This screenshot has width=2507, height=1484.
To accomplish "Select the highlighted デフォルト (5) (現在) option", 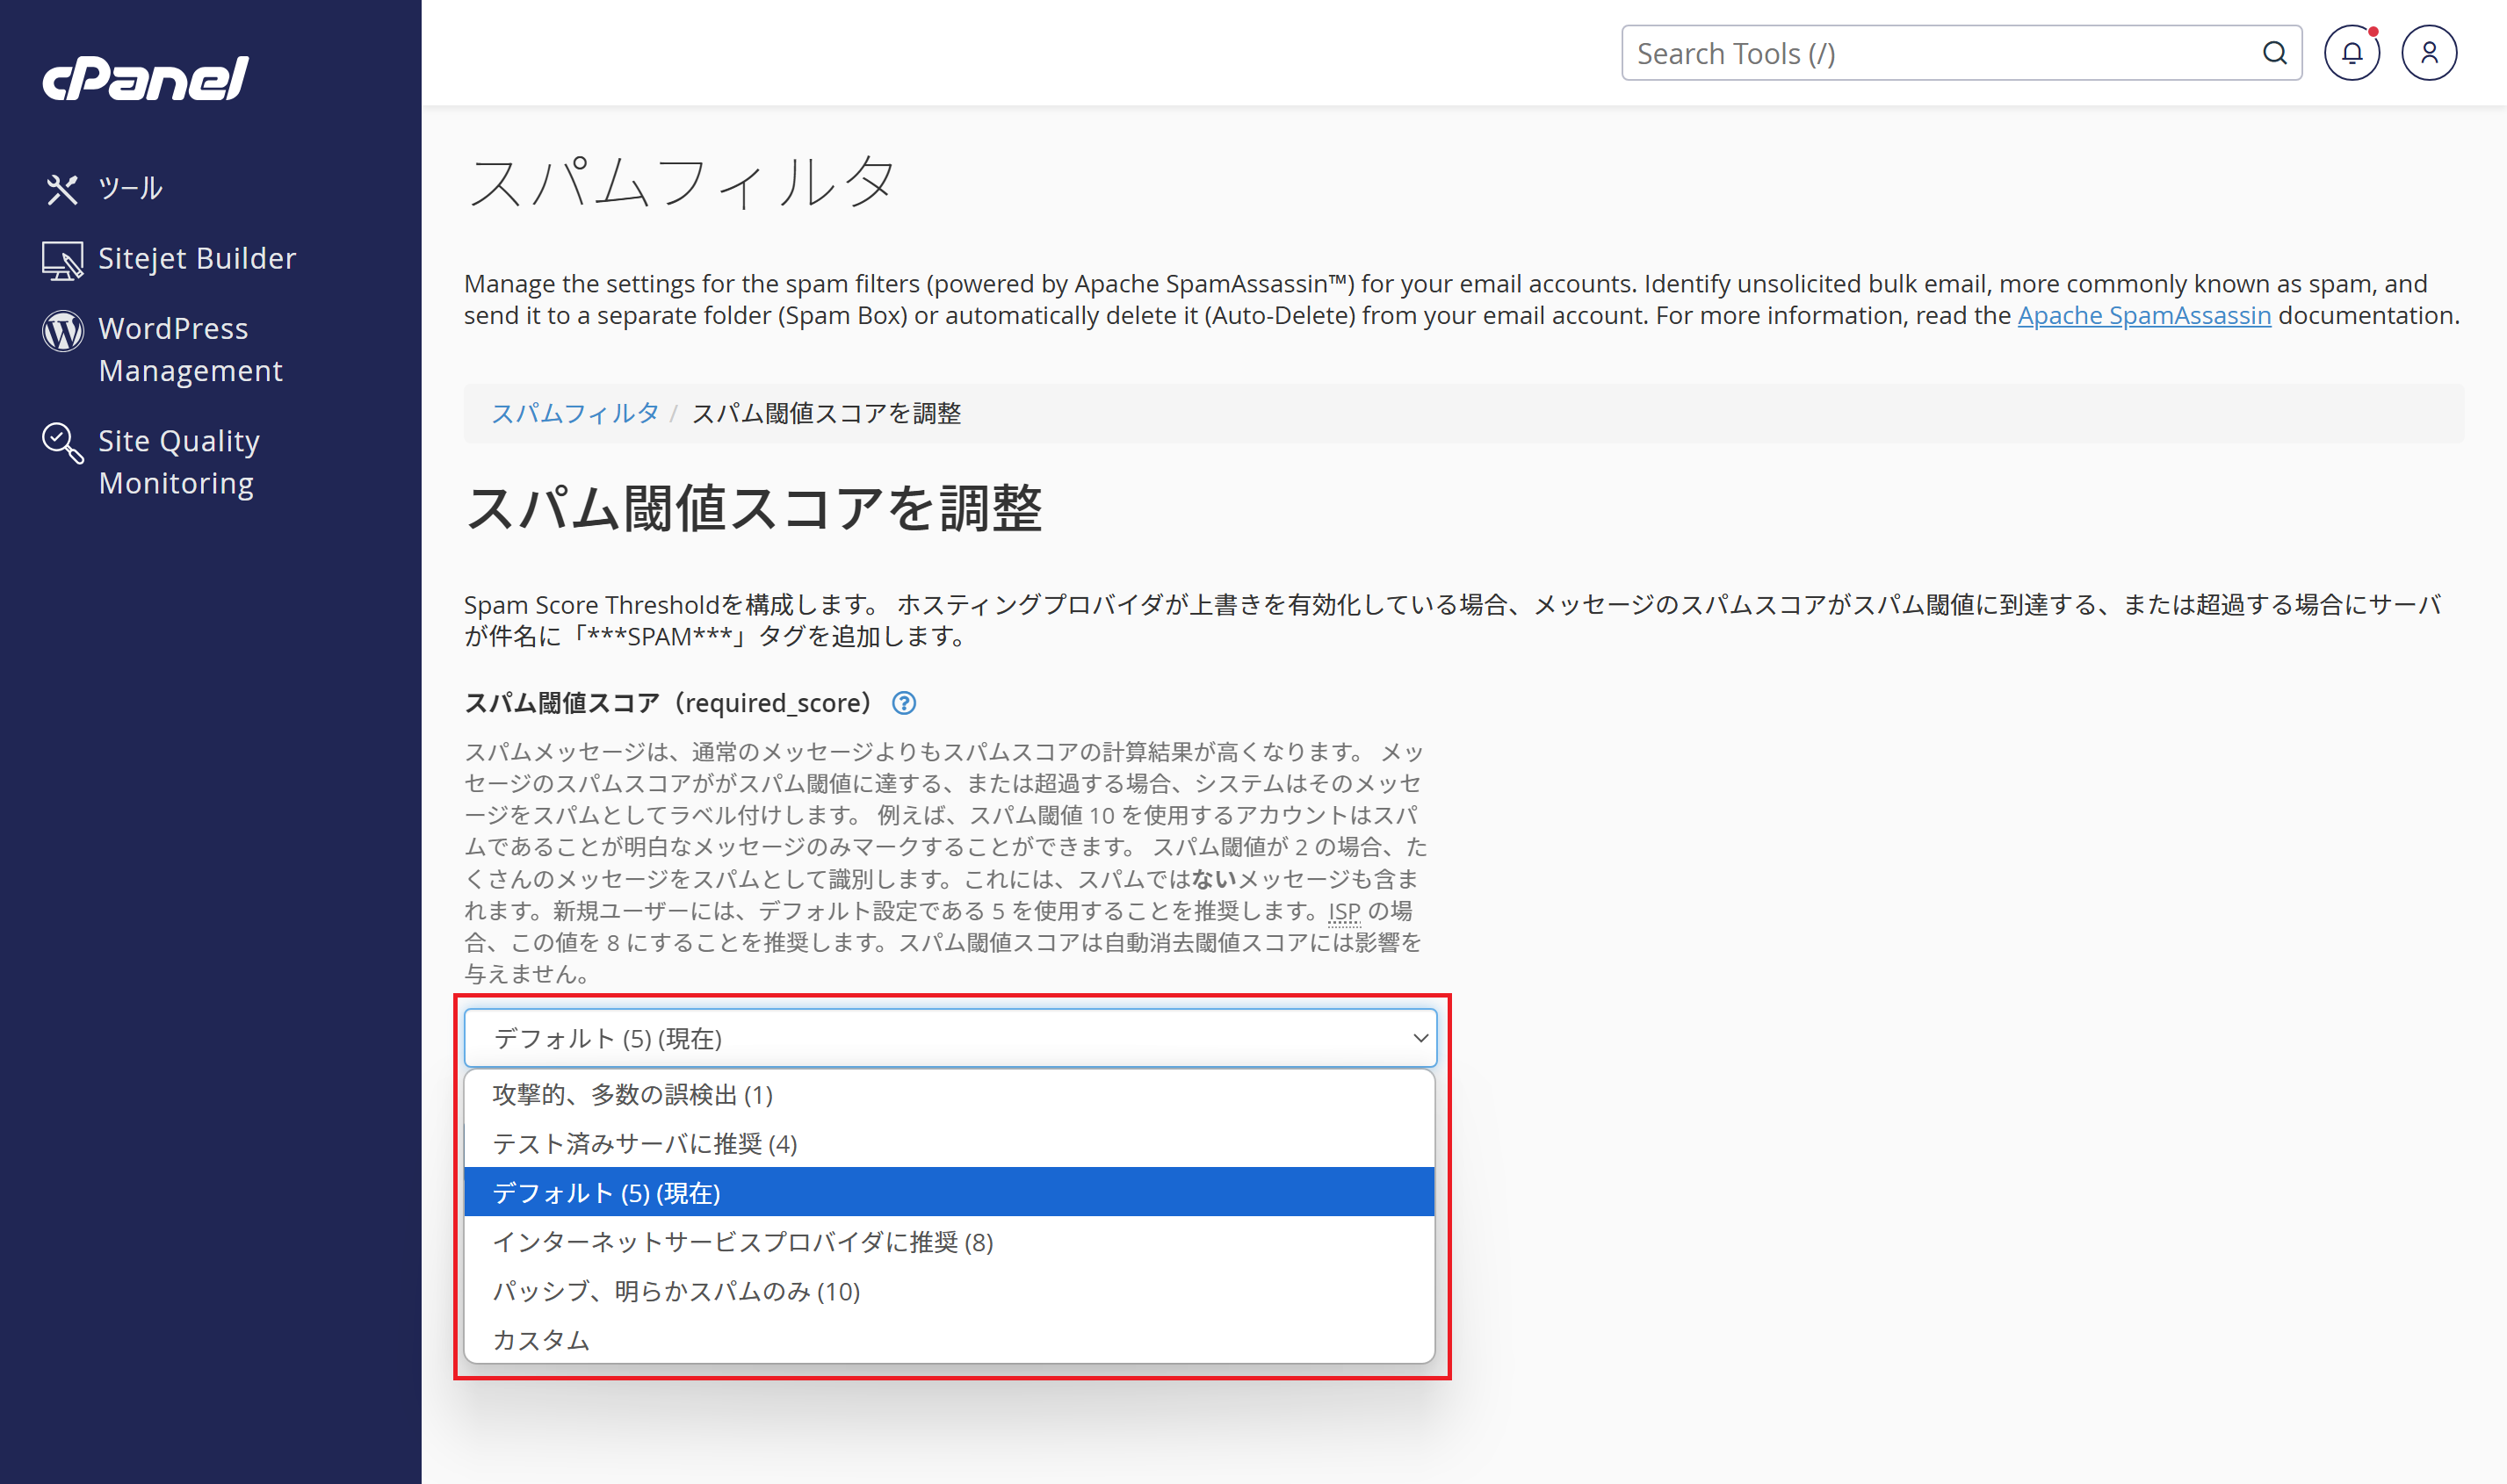I will pyautogui.click(x=950, y=1192).
